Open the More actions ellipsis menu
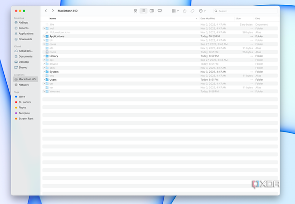Screen dimensions: 295x204 tap(202, 11)
